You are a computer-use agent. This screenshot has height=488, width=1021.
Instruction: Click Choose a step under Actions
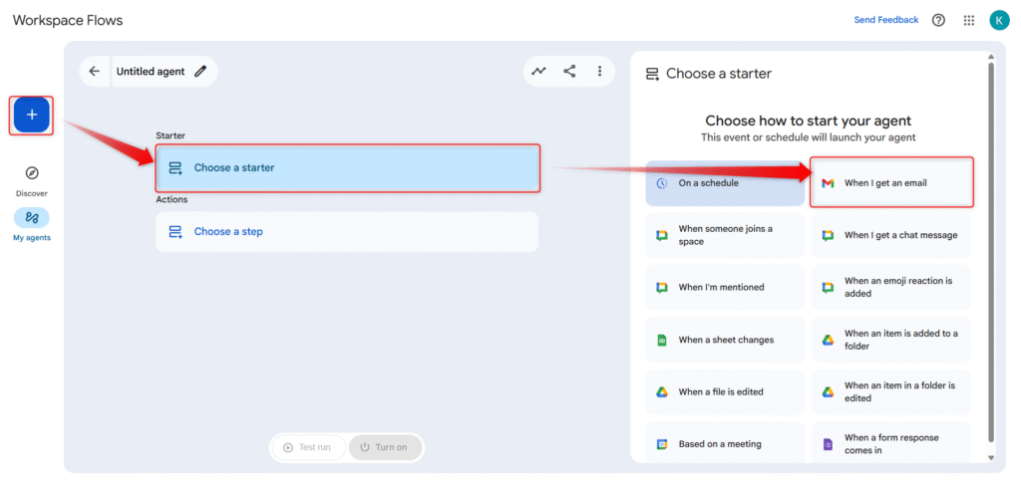coord(347,232)
